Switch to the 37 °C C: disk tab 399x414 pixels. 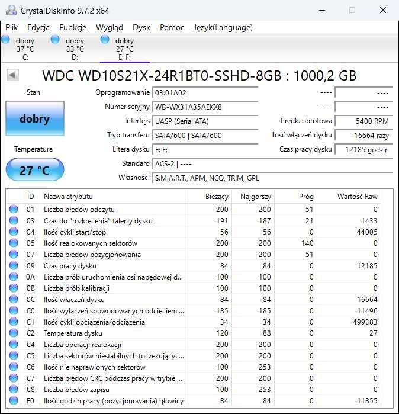(x=25, y=49)
